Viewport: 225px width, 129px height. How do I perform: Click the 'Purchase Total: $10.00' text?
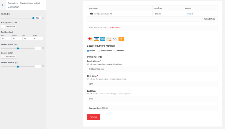click(x=98, y=108)
